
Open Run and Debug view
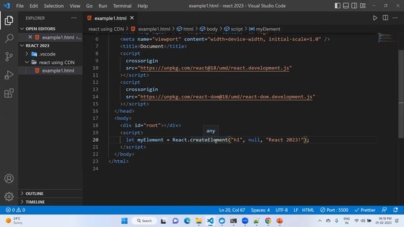[x=9, y=75]
